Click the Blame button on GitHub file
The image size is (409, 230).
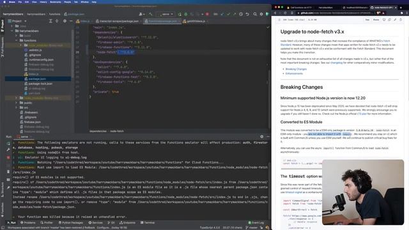click(376, 20)
